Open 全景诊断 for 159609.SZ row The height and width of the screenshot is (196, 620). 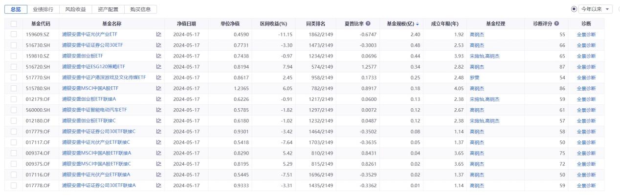[x=586, y=34]
